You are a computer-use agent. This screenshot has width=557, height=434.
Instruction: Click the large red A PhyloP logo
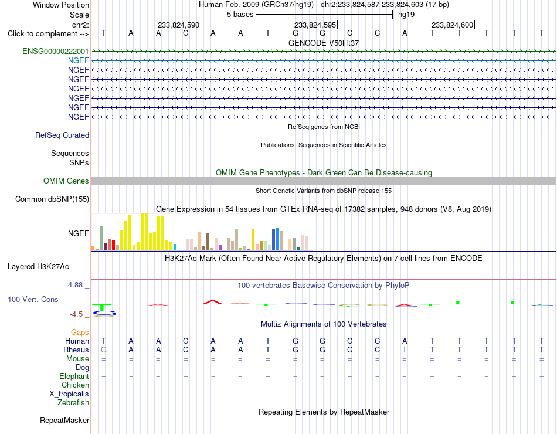point(212,303)
